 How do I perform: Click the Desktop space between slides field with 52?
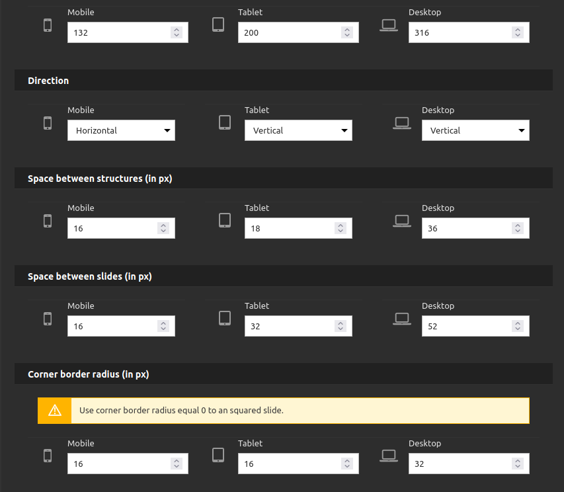[x=475, y=326]
